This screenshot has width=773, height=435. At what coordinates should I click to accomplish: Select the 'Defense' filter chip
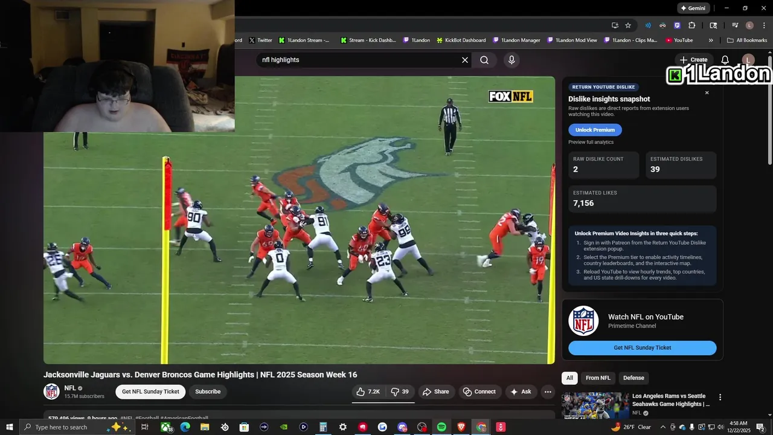(633, 378)
